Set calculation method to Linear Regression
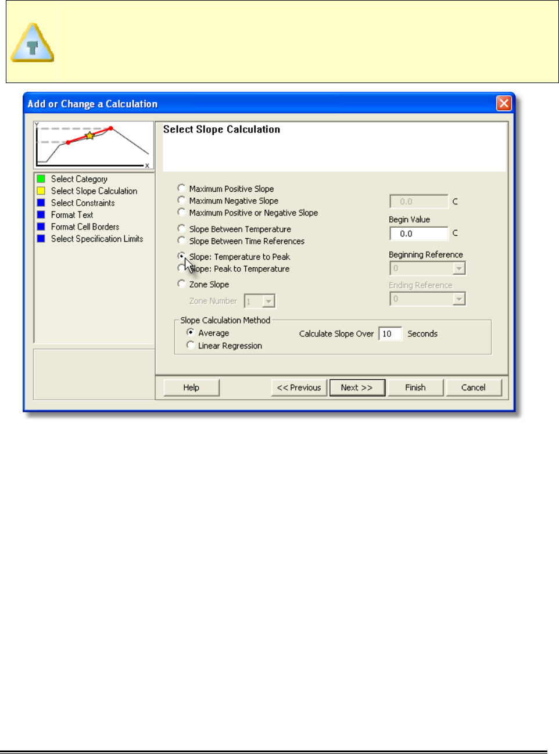The width and height of the screenshot is (559, 754). click(190, 345)
